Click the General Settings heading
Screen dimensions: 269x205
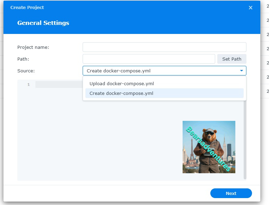(x=43, y=23)
